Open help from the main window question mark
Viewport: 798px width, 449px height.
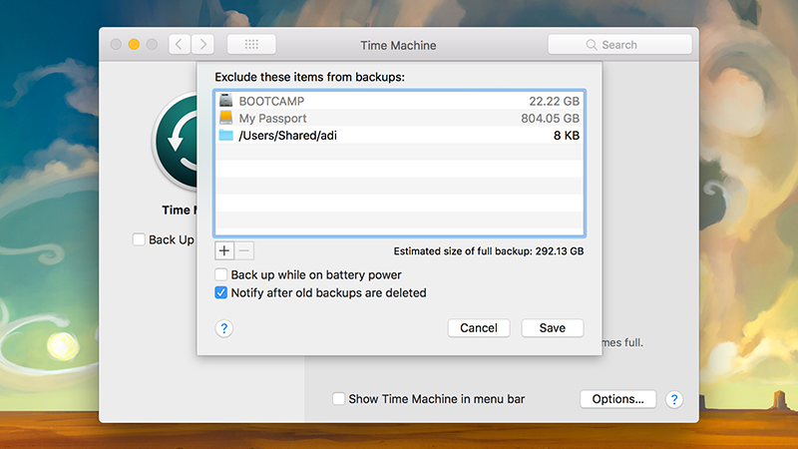674,400
